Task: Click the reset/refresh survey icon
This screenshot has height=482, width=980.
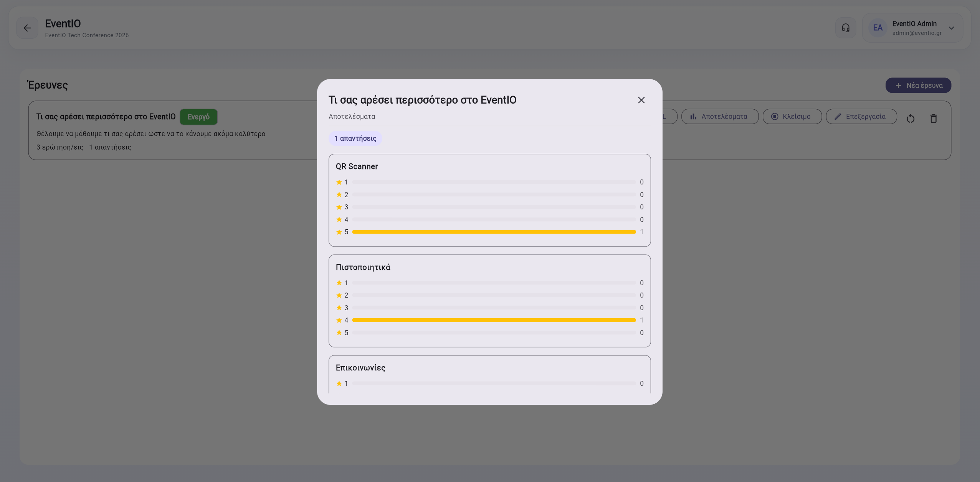Action: tap(911, 118)
